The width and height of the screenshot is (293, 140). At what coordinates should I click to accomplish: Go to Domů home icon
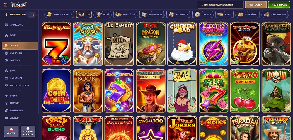(6, 35)
